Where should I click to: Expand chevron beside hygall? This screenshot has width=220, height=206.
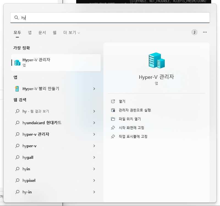coord(94,157)
